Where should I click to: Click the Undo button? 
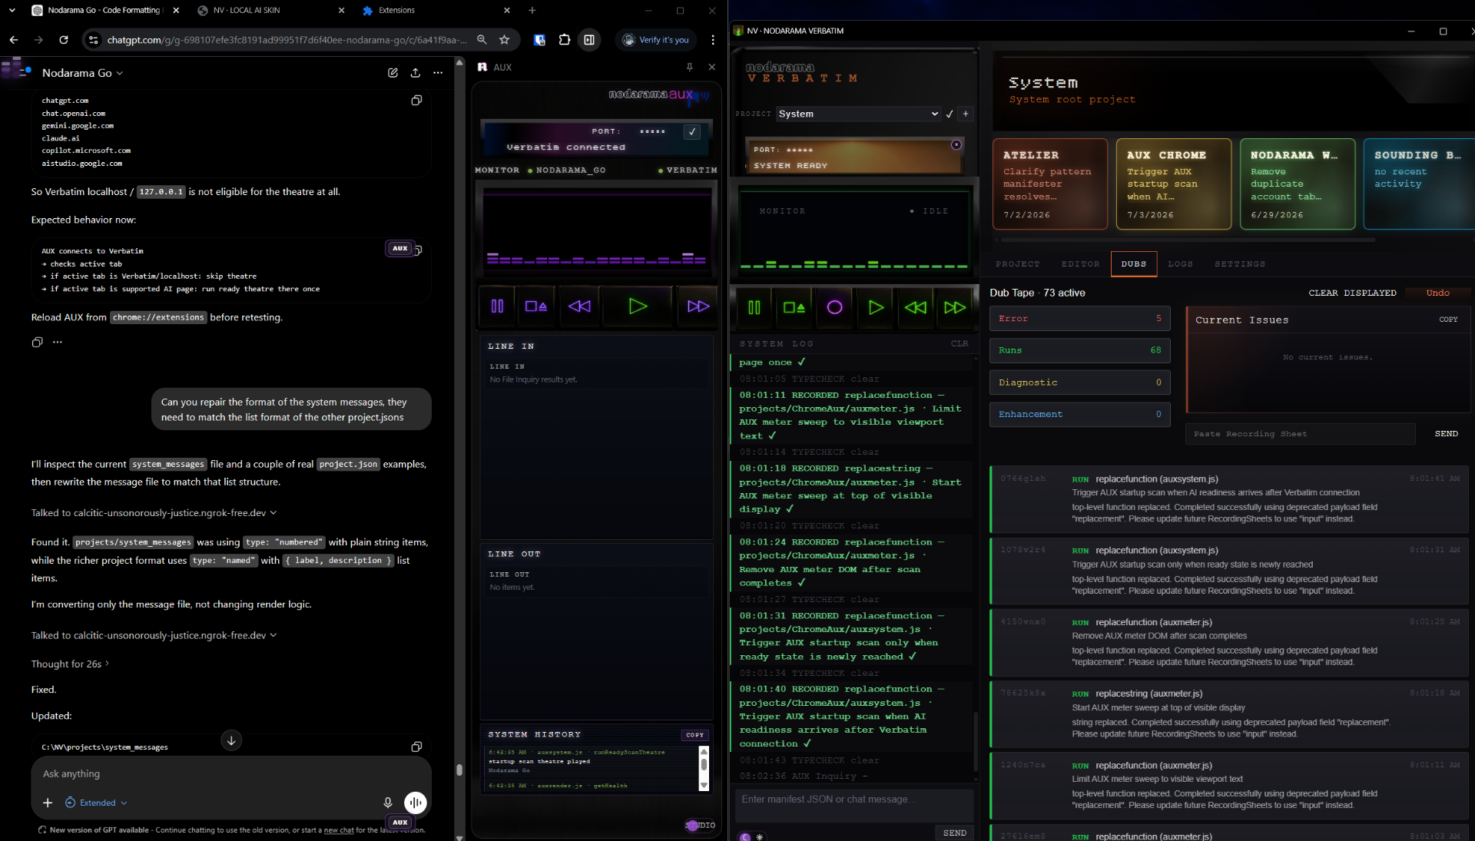(1437, 293)
